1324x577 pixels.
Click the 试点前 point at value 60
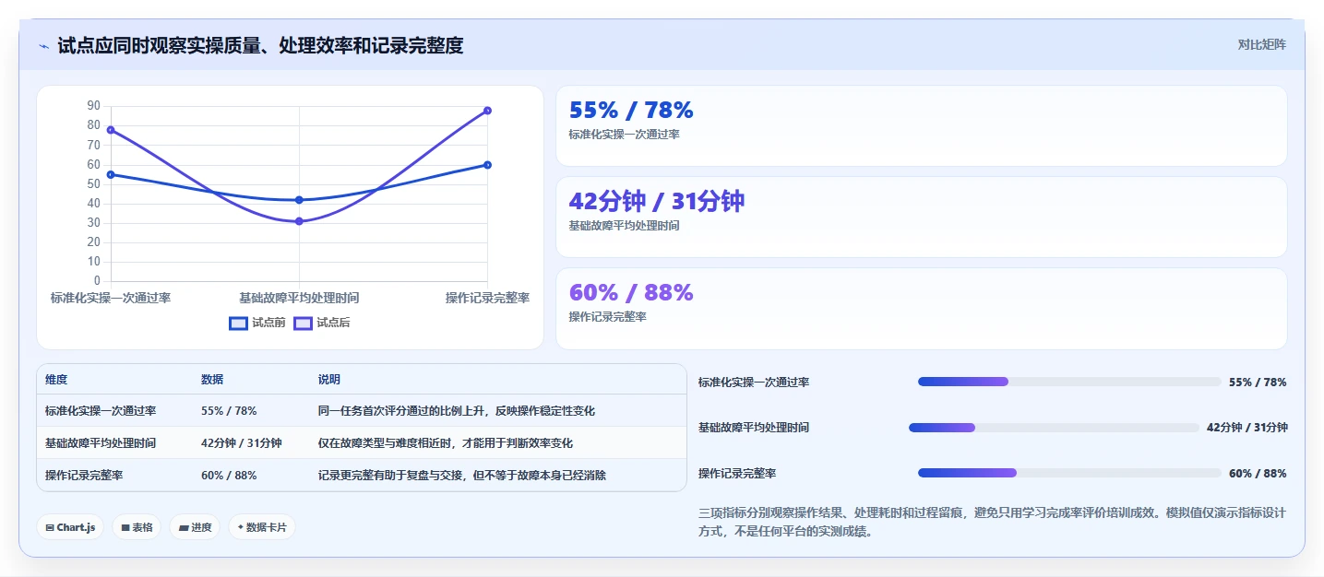click(x=487, y=165)
